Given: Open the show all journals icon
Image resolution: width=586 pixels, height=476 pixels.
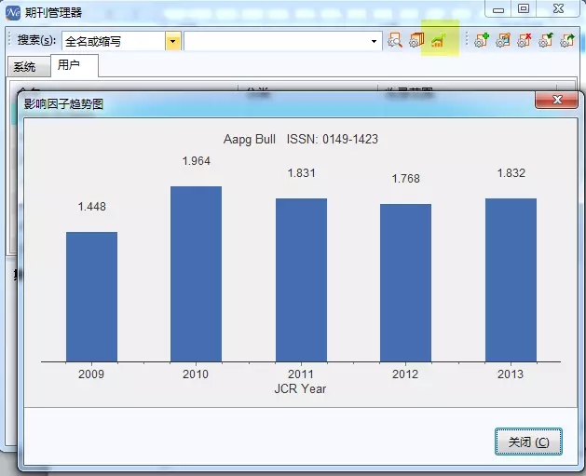Looking at the screenshot, I should (416, 40).
